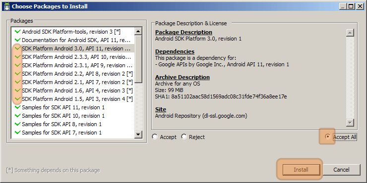Select Samples for SDK API 8, revision 1

pos(73,124)
